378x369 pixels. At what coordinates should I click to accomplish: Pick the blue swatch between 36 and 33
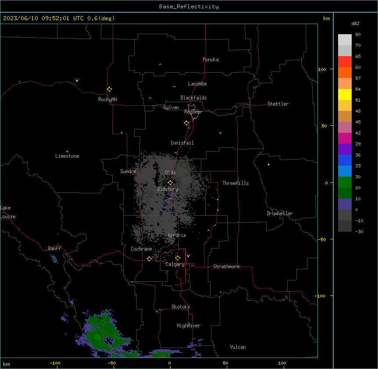[345, 160]
